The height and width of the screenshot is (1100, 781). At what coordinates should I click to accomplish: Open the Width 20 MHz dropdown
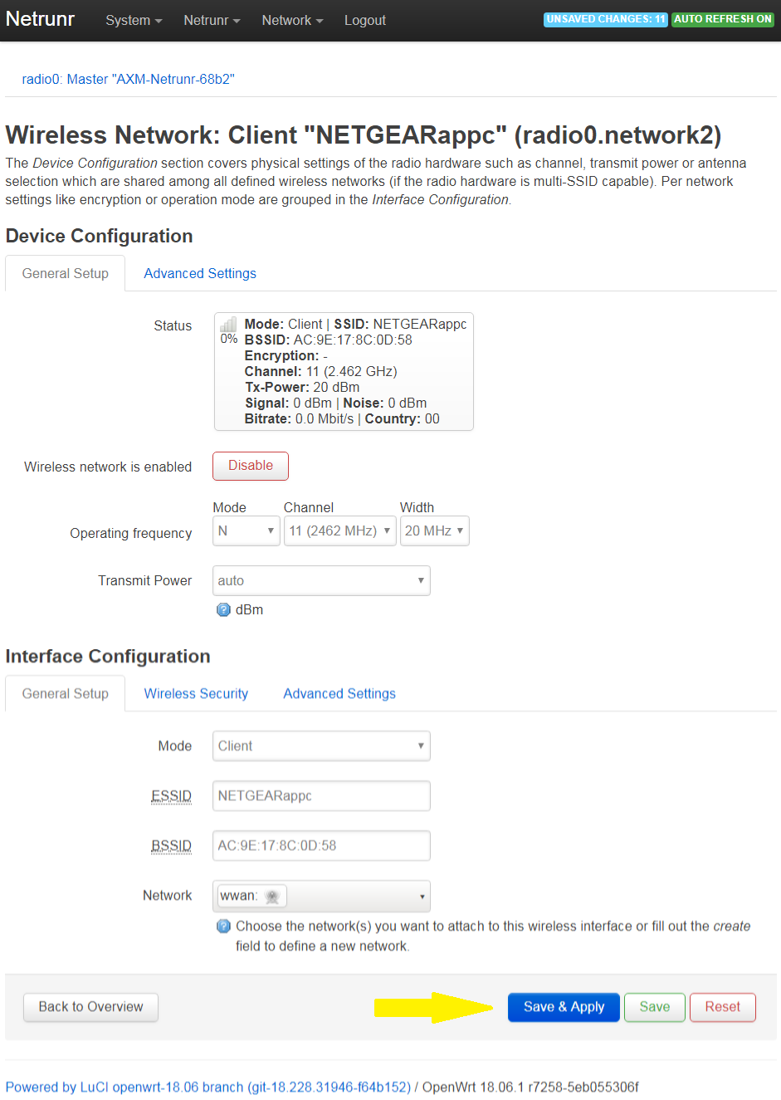(434, 530)
